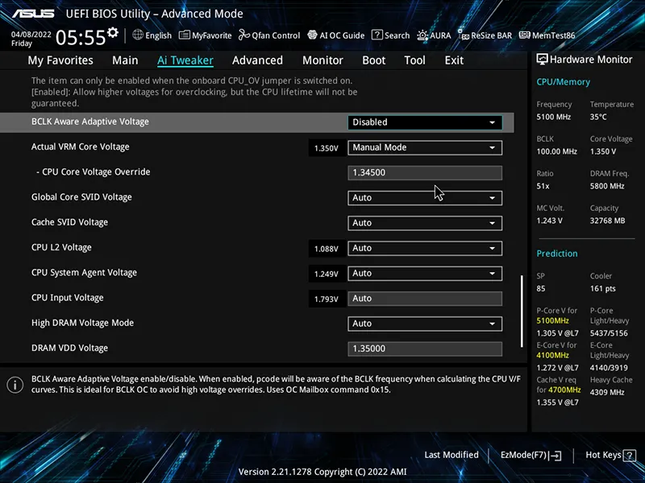Expand Global Core SVID Voltage dropdown
Screen dimensions: 645x483
[x=425, y=198]
